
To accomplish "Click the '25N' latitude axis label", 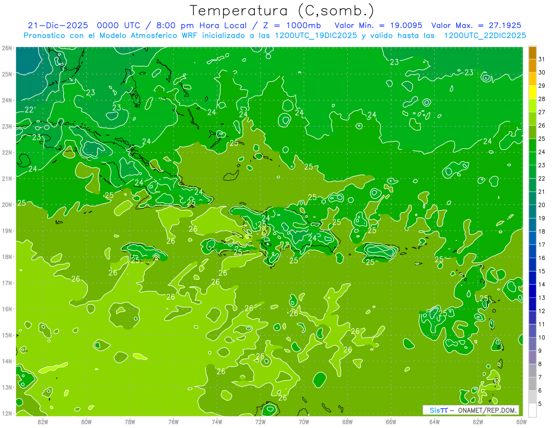I will click(7, 74).
